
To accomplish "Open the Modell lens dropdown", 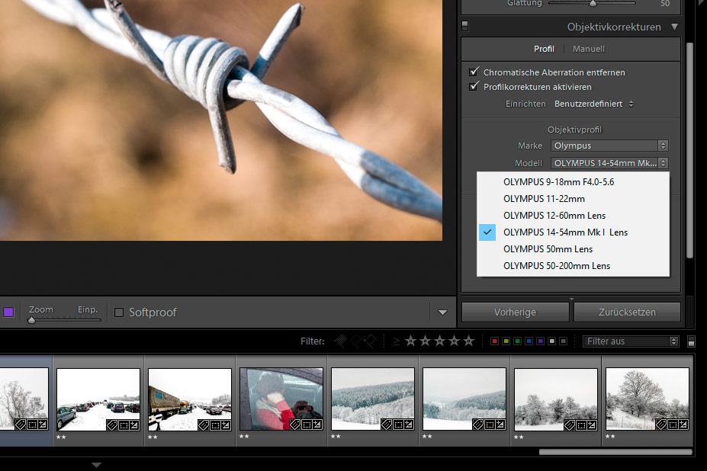I will pos(609,163).
